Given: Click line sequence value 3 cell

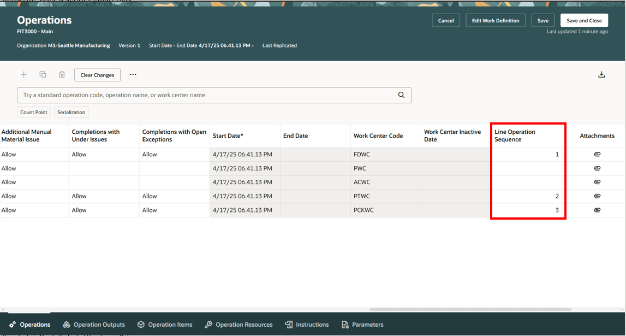Looking at the screenshot, I should click(x=528, y=210).
